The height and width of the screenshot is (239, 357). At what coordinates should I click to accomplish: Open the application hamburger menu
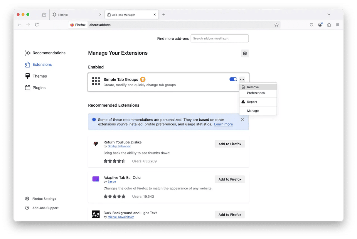point(338,25)
